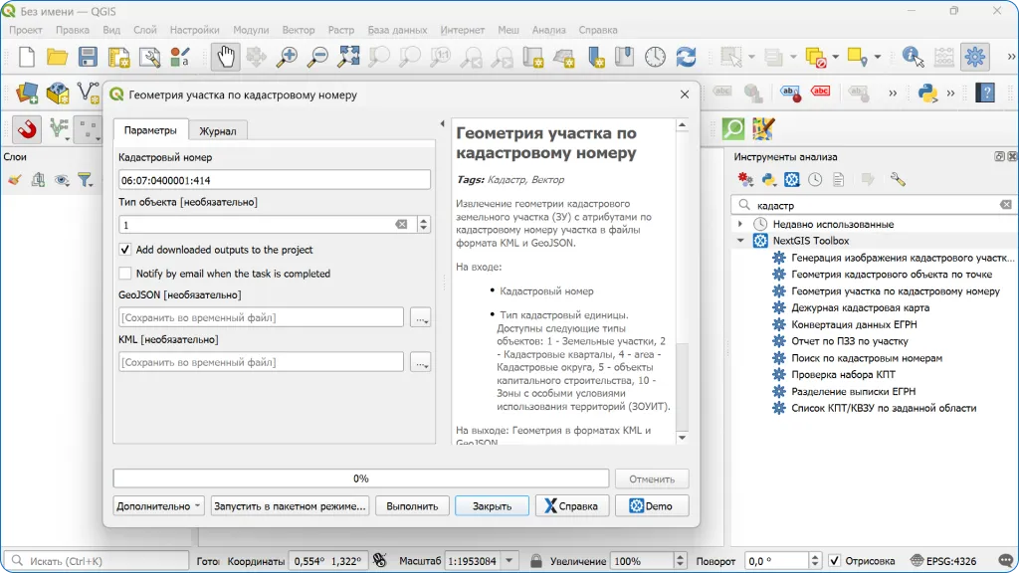
Task: Create a new project with the blank page icon
Action: [27, 57]
